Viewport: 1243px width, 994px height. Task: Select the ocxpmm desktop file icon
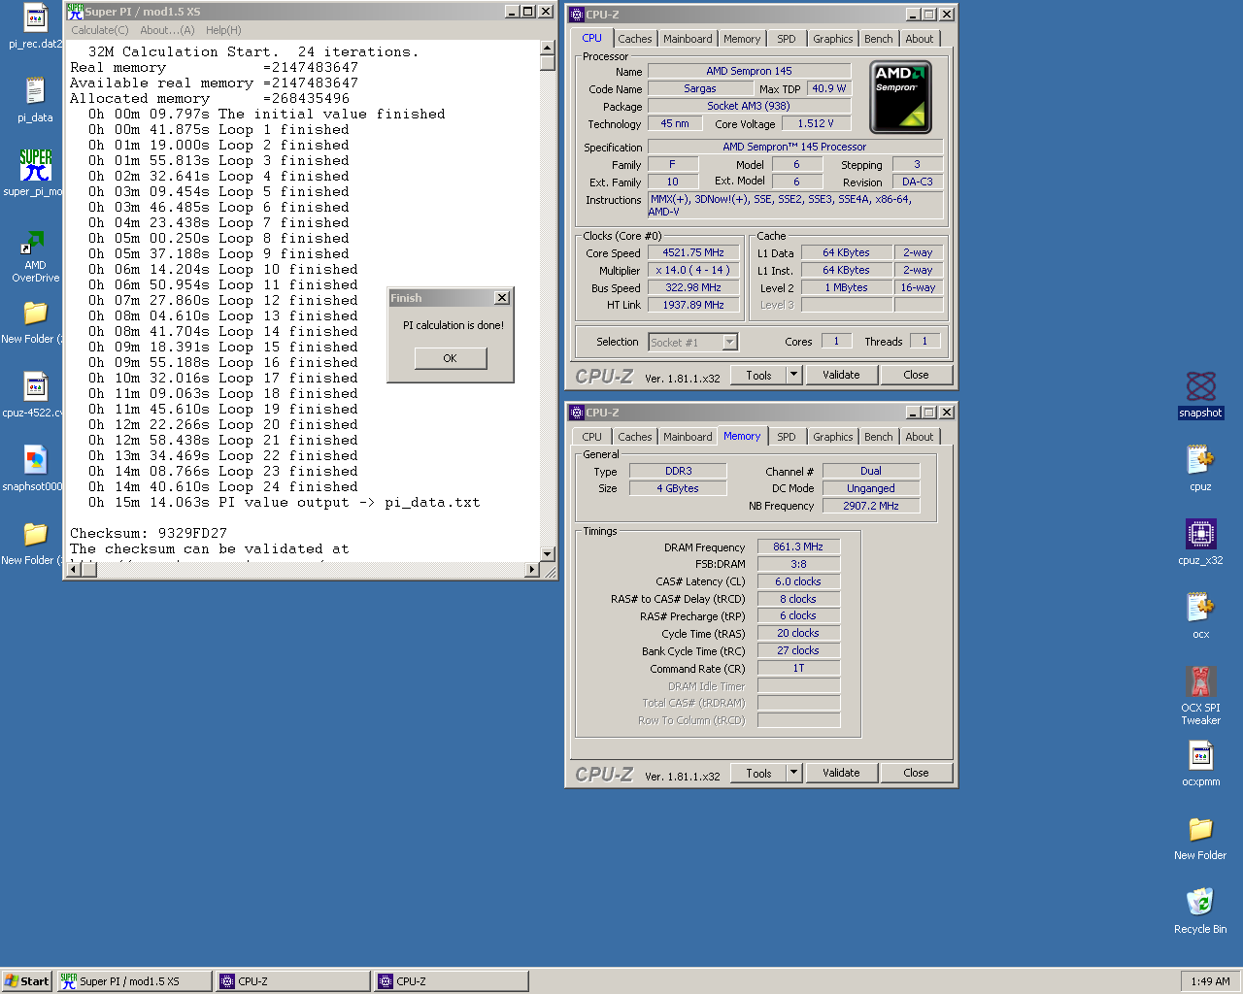click(1200, 755)
